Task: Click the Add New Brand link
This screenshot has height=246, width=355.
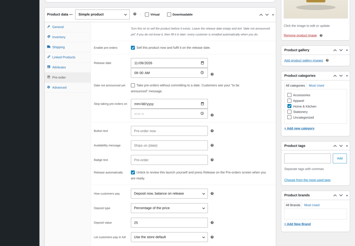Action: point(297,224)
